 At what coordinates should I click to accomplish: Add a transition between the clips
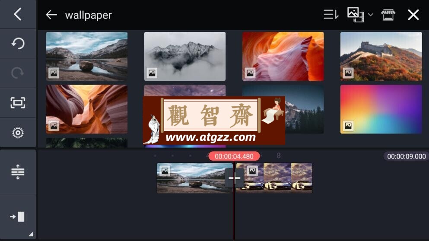pyautogui.click(x=235, y=178)
